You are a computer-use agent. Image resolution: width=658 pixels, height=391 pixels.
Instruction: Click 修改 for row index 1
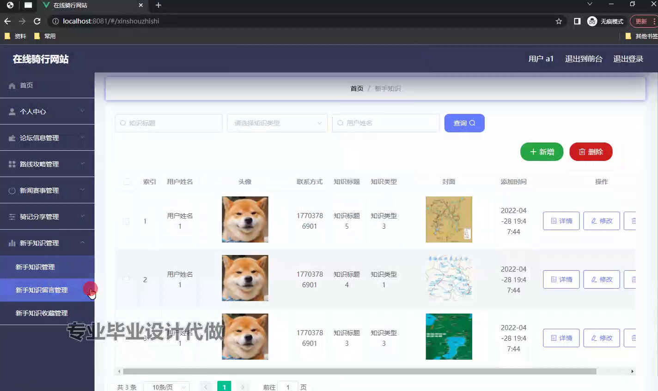coord(602,221)
